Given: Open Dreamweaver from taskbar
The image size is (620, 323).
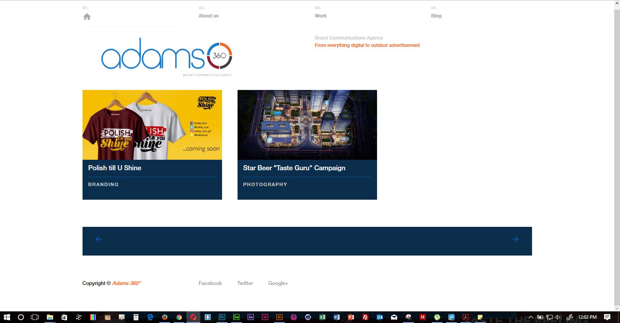Looking at the screenshot, I should click(236, 317).
